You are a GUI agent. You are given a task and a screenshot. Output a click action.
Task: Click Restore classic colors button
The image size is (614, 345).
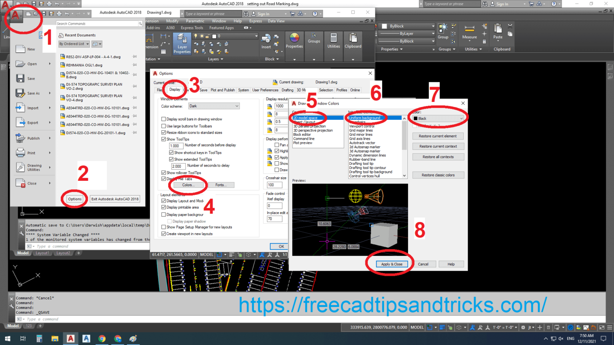click(438, 174)
